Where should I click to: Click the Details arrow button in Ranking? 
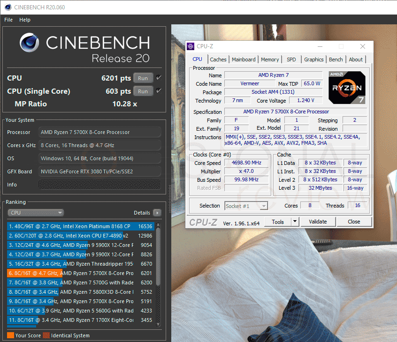click(157, 213)
